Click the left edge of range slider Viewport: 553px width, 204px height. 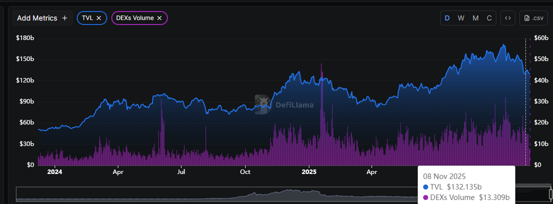coord(17,194)
